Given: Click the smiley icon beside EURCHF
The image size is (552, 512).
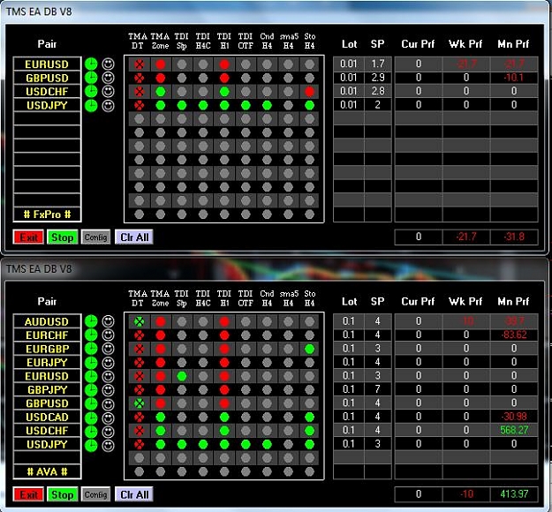Looking at the screenshot, I should (x=108, y=335).
